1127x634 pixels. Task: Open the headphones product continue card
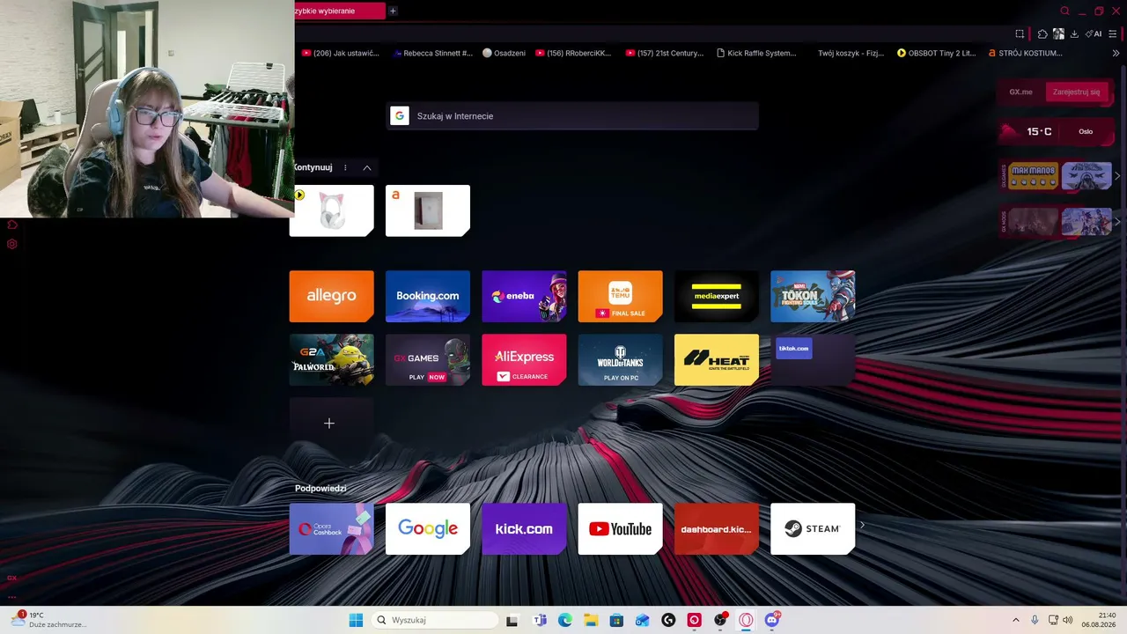pos(331,210)
